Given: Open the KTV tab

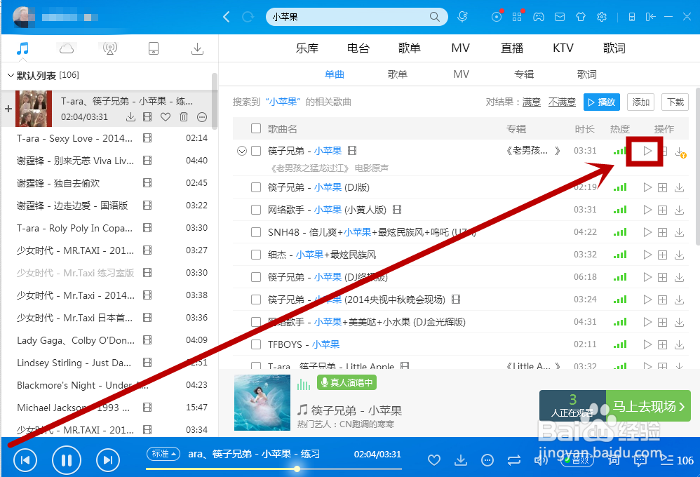Looking at the screenshot, I should click(x=563, y=48).
